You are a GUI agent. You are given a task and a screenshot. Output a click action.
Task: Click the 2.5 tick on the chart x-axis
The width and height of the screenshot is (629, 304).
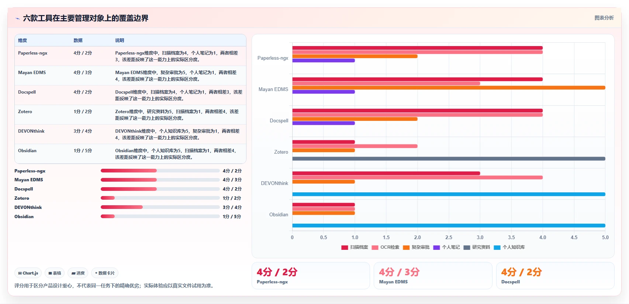(449, 238)
